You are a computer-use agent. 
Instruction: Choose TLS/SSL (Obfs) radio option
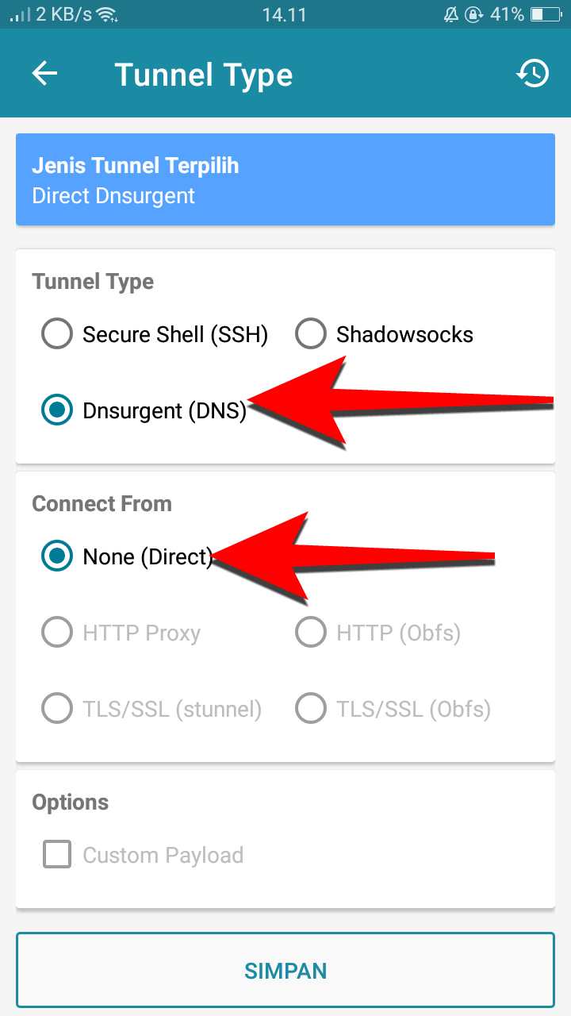(x=393, y=709)
